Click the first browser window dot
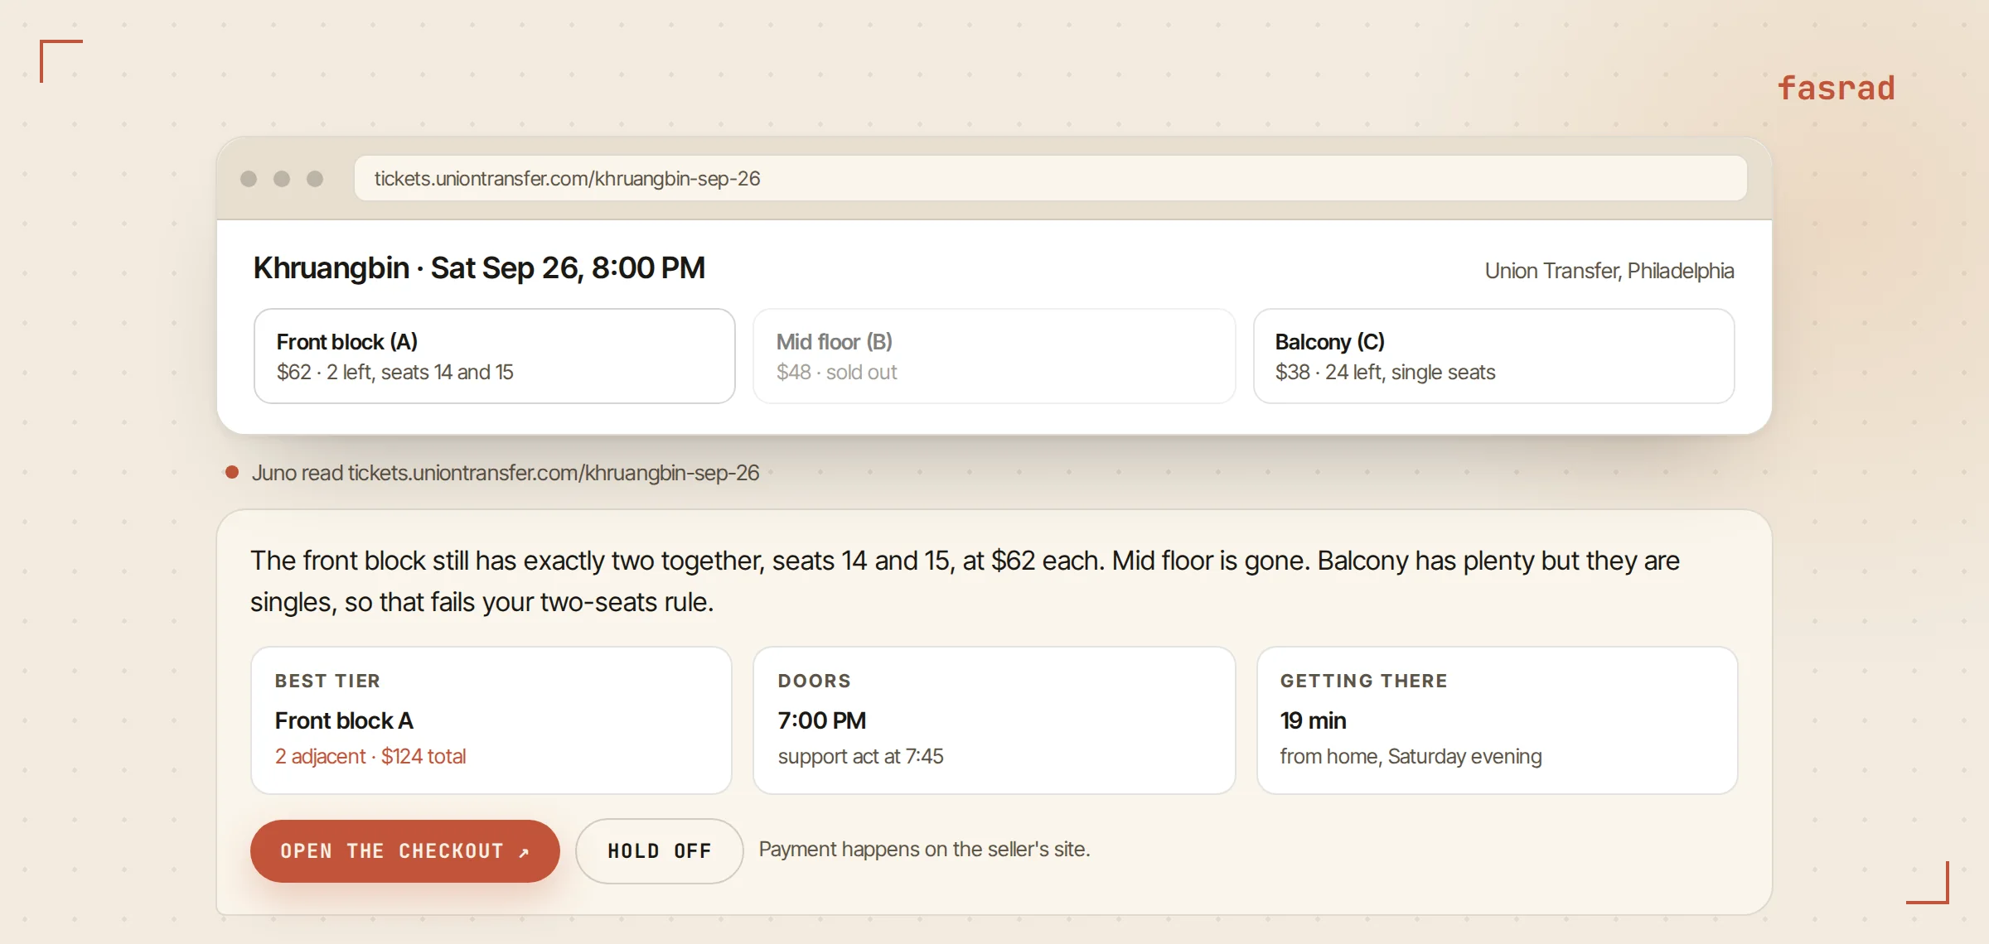The height and width of the screenshot is (944, 1989). pyautogui.click(x=249, y=179)
